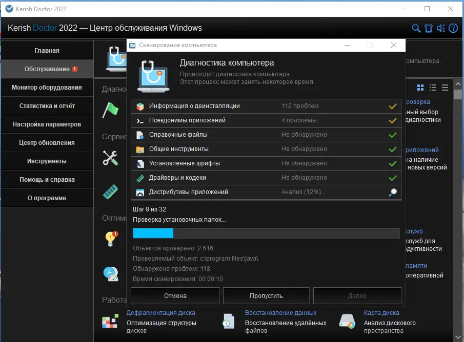Click the main window scrollbar thumb
Viewport: 464px width, 342px height.
click(x=458, y=94)
